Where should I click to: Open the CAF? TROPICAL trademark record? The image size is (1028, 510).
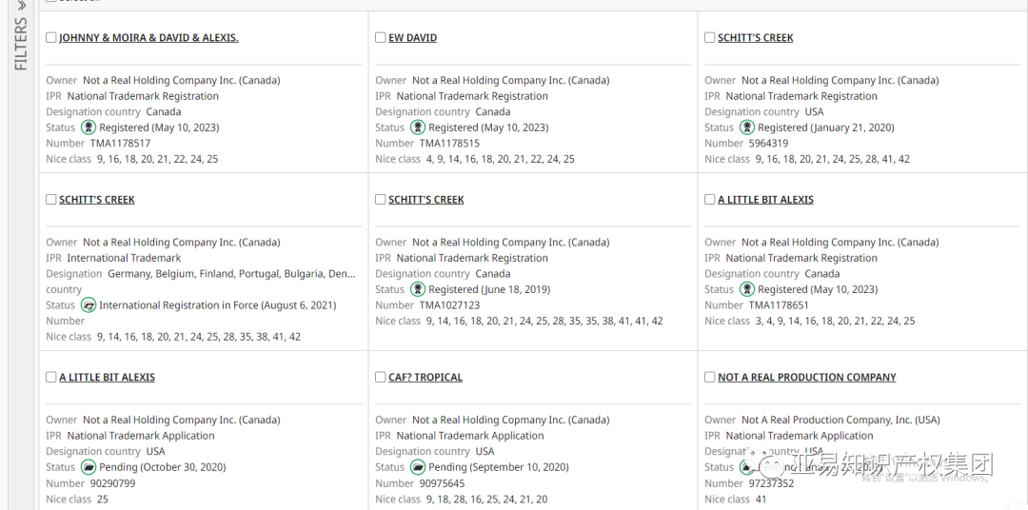coord(425,378)
